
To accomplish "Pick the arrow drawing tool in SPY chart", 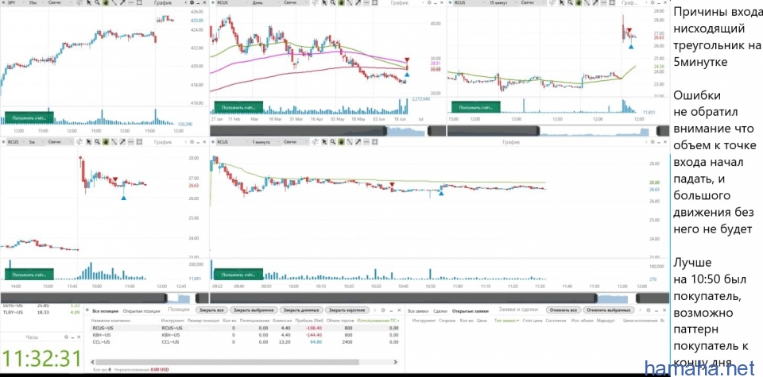I will click(122, 3).
